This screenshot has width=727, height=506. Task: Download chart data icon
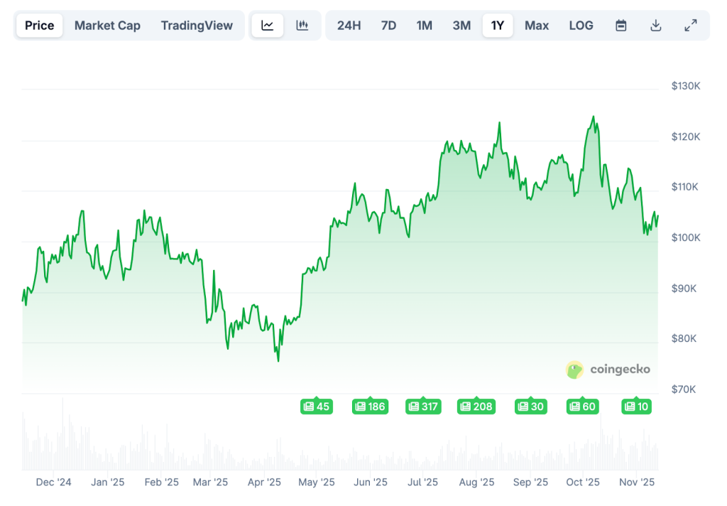(656, 26)
